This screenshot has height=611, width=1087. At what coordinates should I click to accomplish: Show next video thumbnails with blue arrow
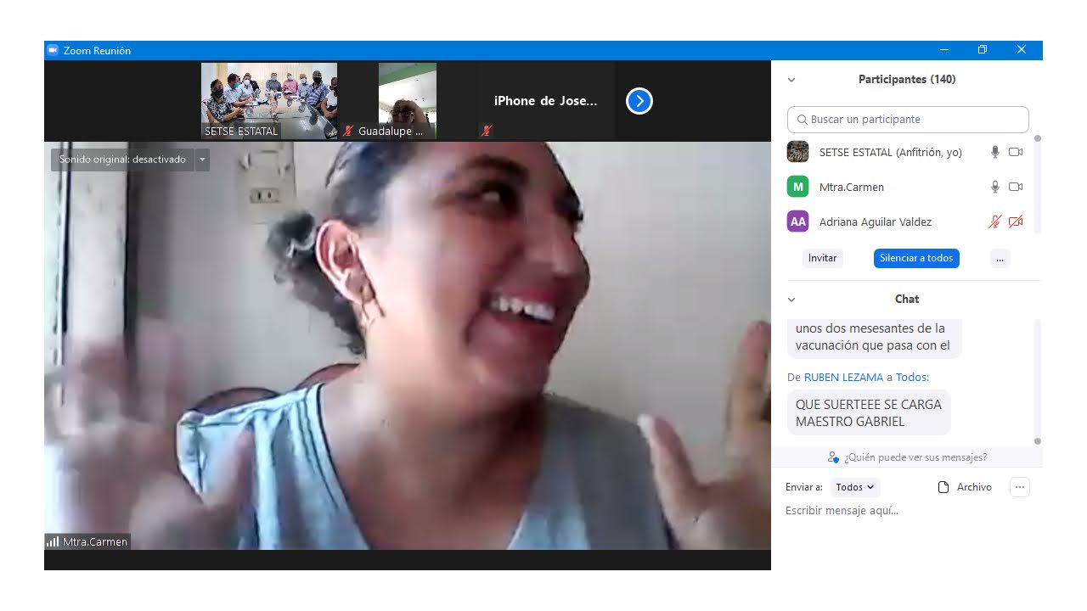tap(639, 101)
